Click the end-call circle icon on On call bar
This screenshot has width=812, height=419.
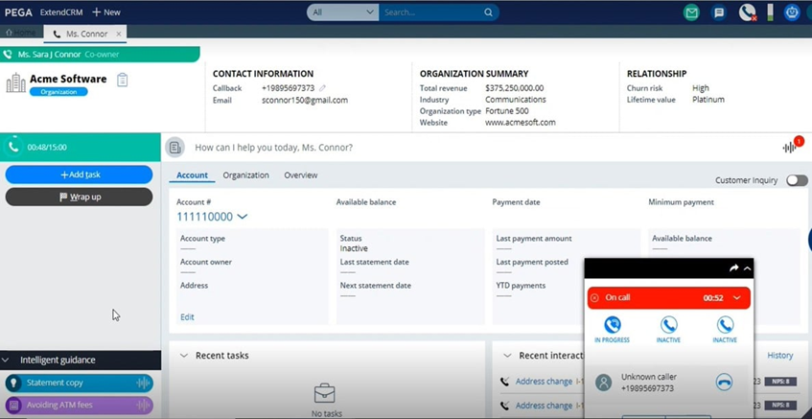coord(594,298)
